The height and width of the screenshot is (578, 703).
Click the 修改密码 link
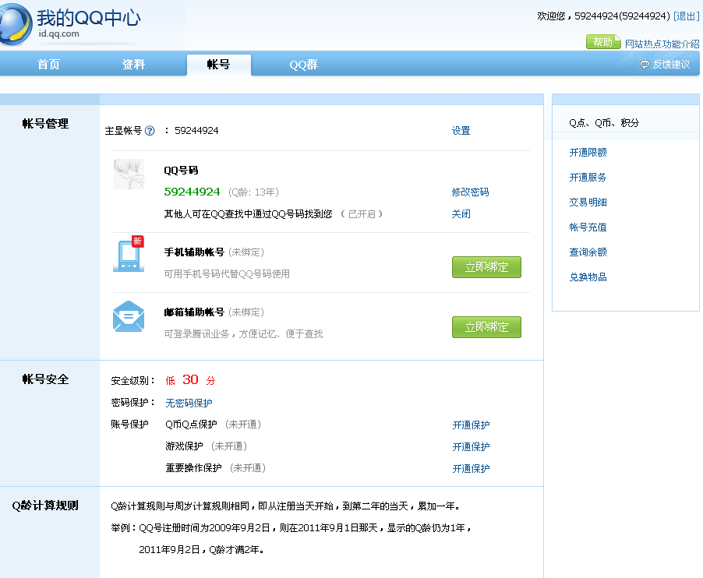[470, 192]
